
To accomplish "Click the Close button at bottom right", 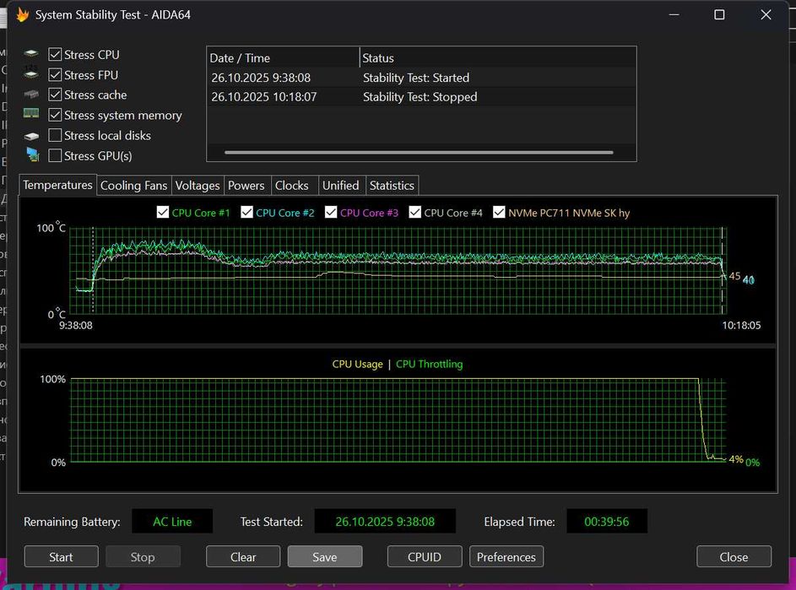I will [734, 557].
